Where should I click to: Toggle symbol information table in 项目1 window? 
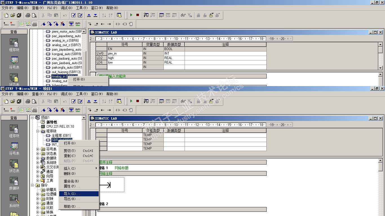point(35,110)
